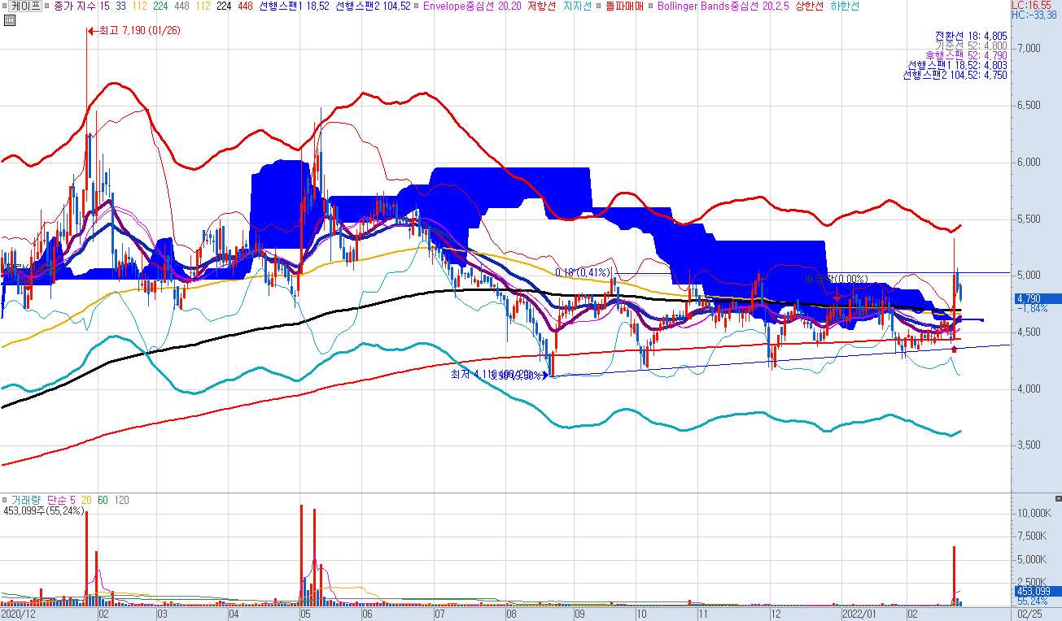Select the red 448 moving average value
Image resolution: width=1062 pixels, height=621 pixels.
244,6
